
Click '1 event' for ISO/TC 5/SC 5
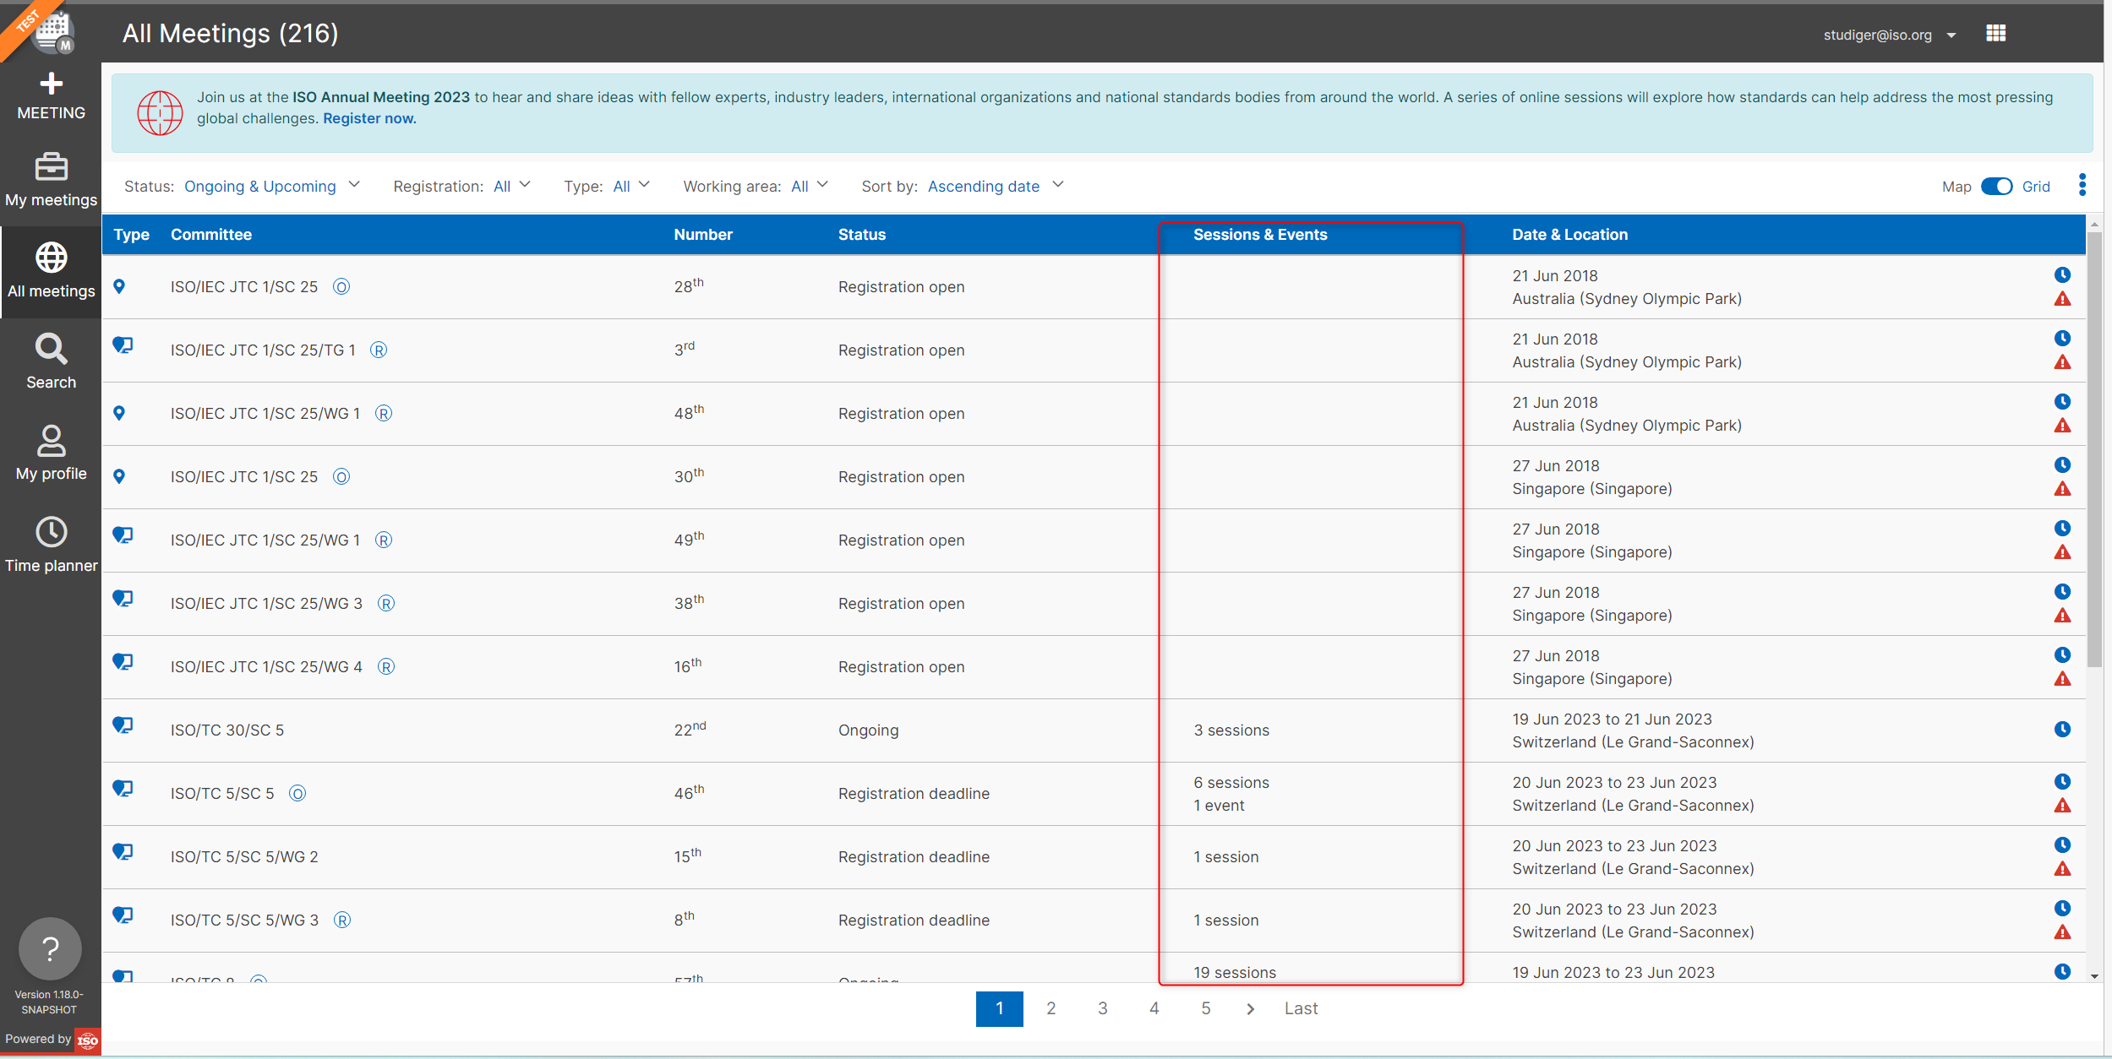[x=1219, y=806]
